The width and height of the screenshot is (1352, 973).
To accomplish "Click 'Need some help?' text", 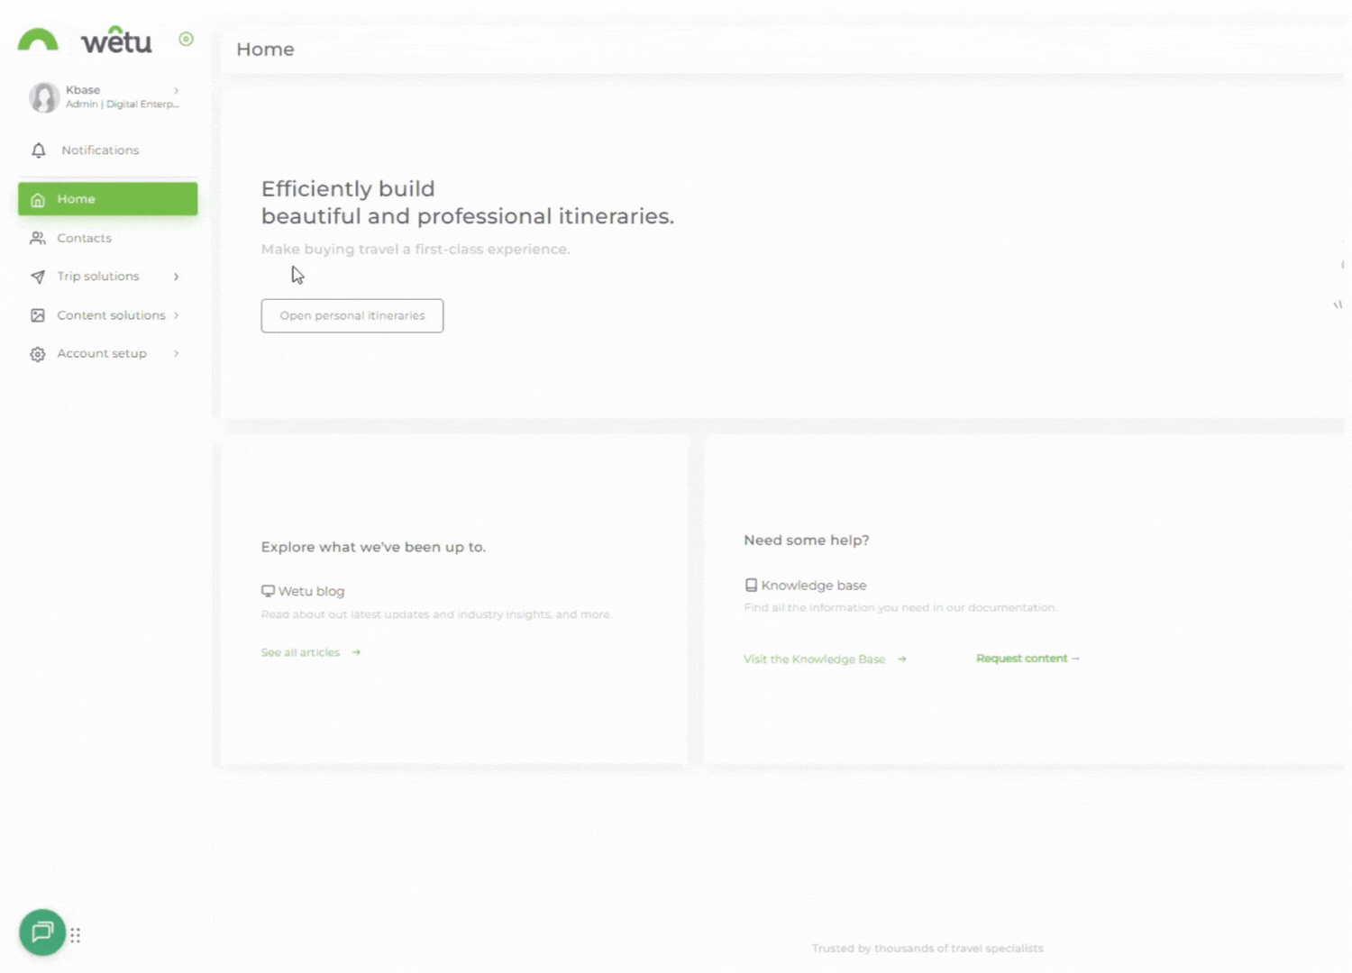I will click(x=807, y=541).
